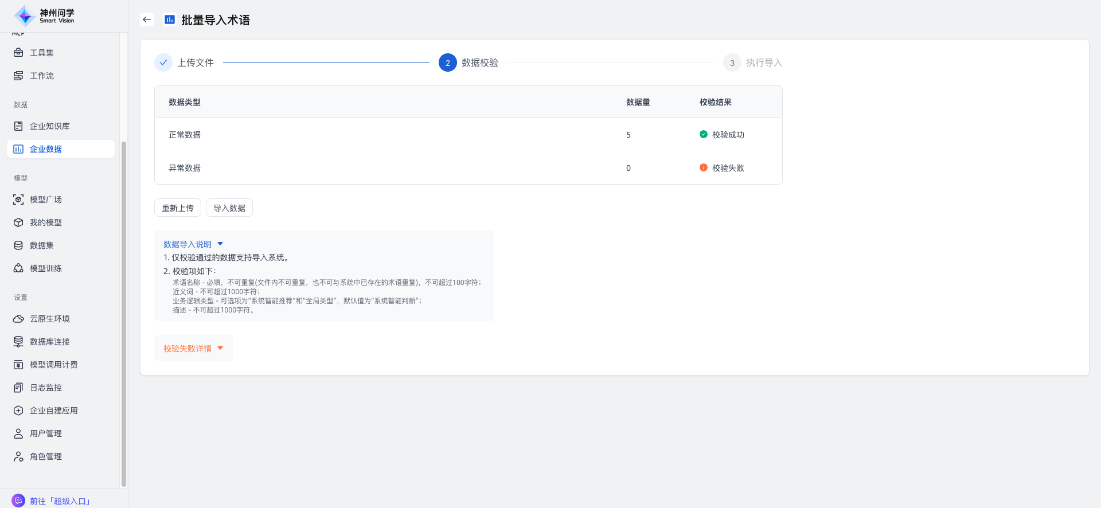Open 企业知识库 knowledge base icon

[x=18, y=126]
